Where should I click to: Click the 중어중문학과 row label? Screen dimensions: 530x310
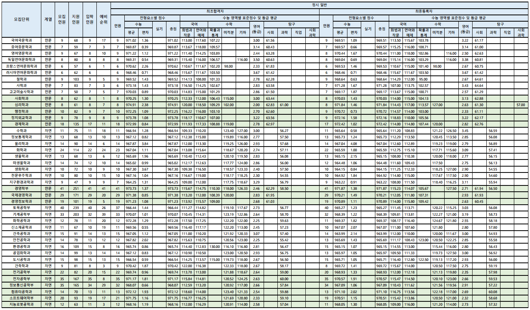[21, 47]
